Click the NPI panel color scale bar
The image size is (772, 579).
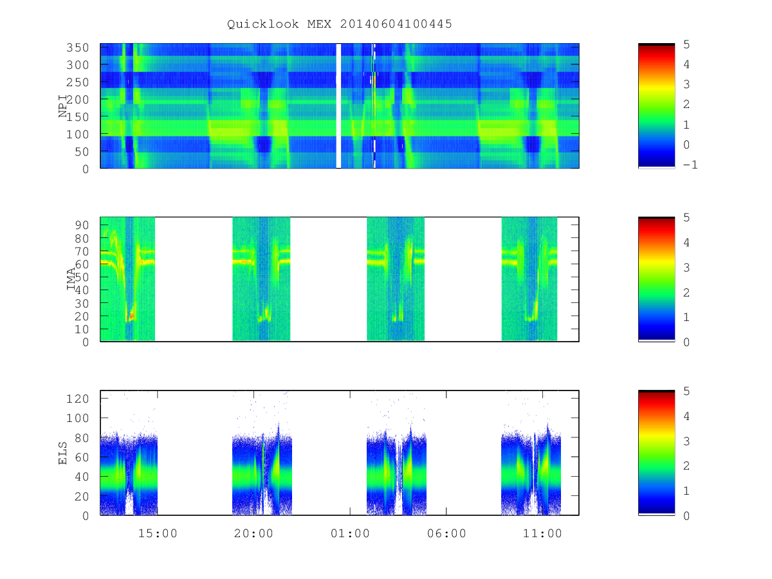(656, 106)
